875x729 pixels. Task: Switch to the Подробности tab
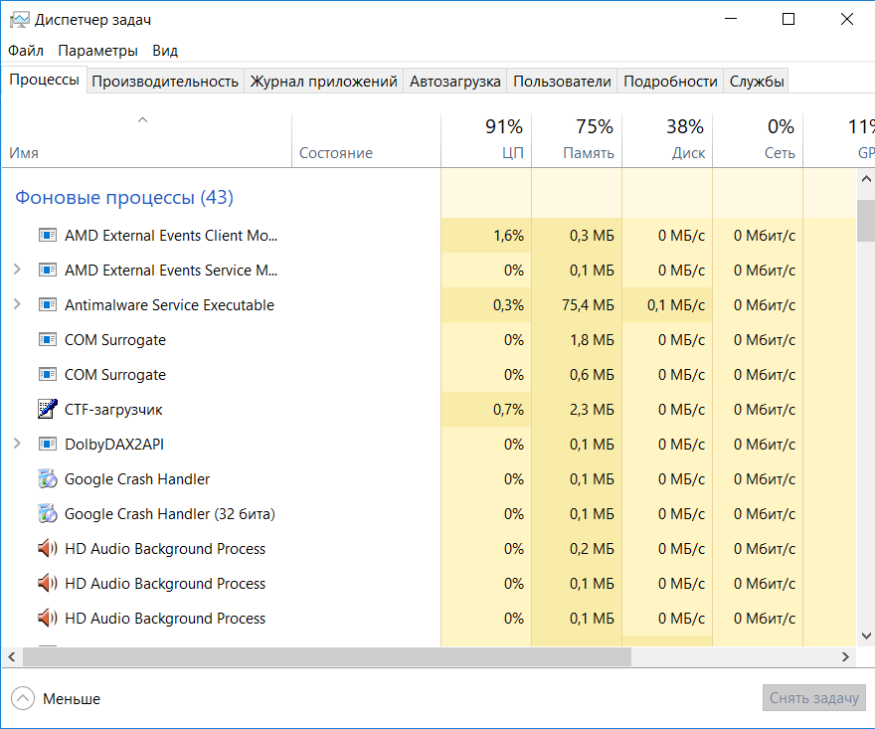[x=670, y=82]
